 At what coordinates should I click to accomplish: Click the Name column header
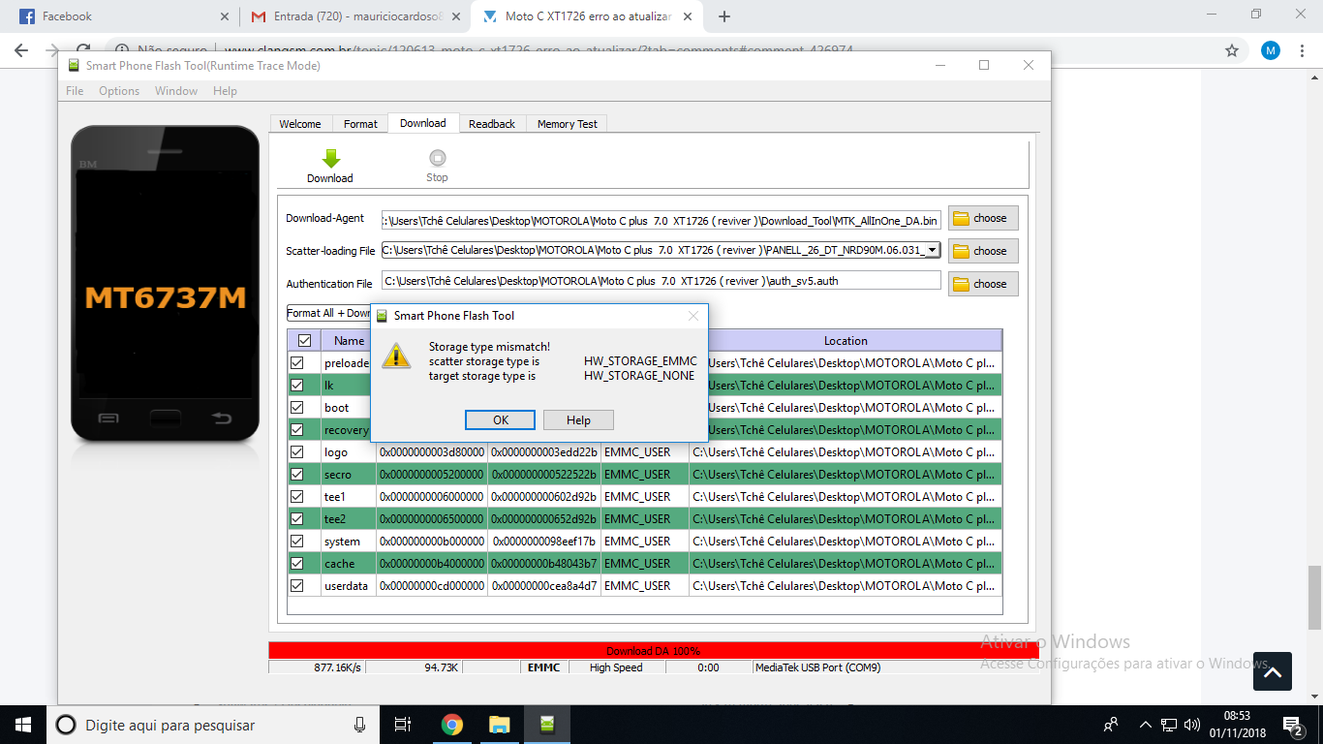tap(349, 341)
